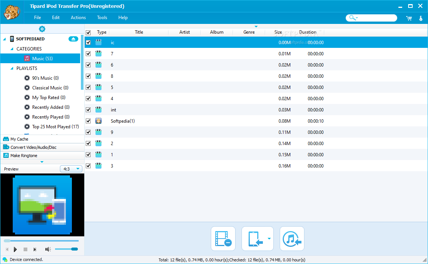
Task: Click the device connected status icon
Action: (5, 260)
